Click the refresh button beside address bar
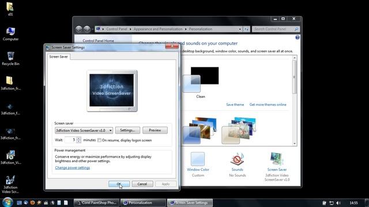Viewport: 369px width, 207px height. 246,29
